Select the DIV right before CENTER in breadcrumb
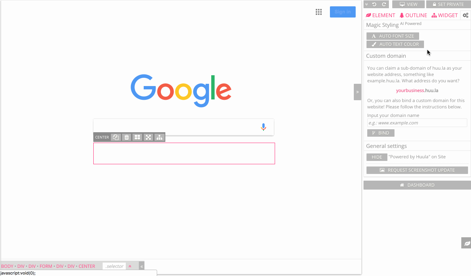The width and height of the screenshot is (471, 276). tap(71, 266)
